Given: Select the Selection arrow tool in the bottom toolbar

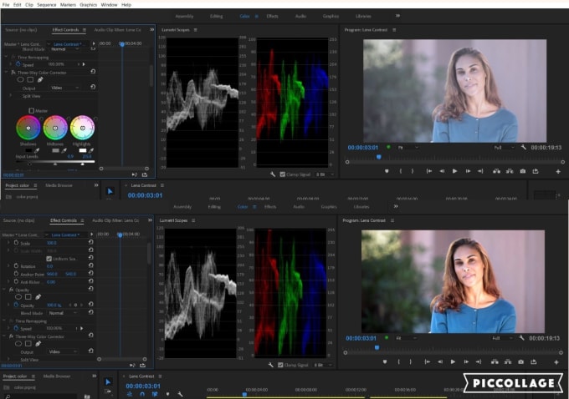Looking at the screenshot, I should [108, 382].
